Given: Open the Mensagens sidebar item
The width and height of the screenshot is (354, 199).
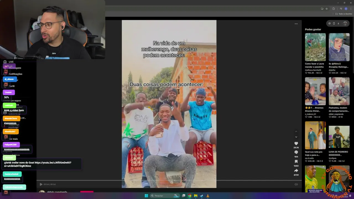Looking at the screenshot, I should (x=15, y=68).
